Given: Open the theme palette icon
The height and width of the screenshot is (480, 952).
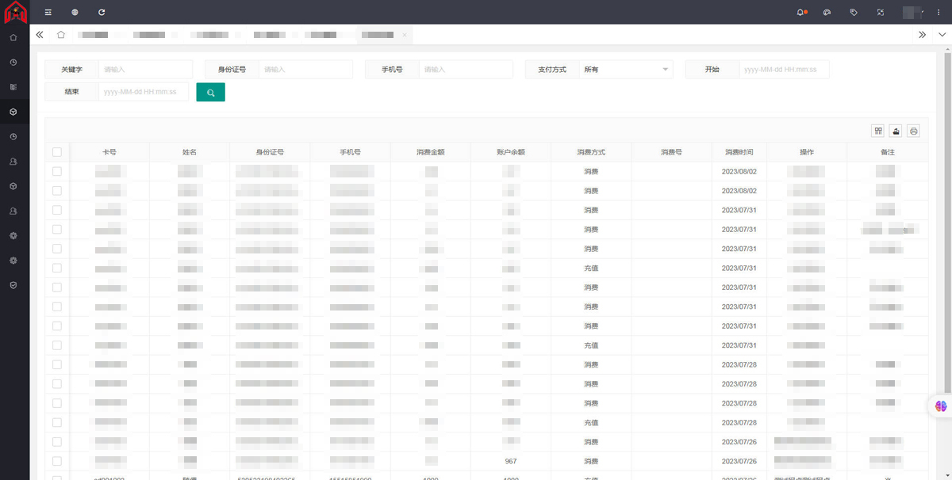Looking at the screenshot, I should coord(827,12).
